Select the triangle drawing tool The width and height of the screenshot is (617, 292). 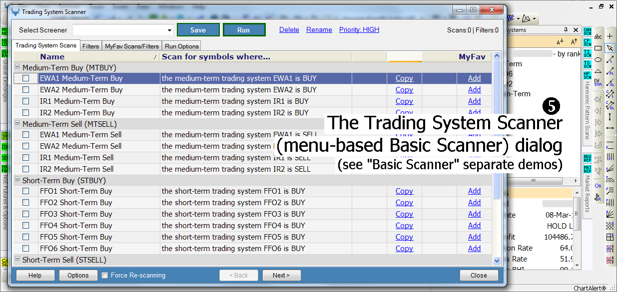[598, 71]
